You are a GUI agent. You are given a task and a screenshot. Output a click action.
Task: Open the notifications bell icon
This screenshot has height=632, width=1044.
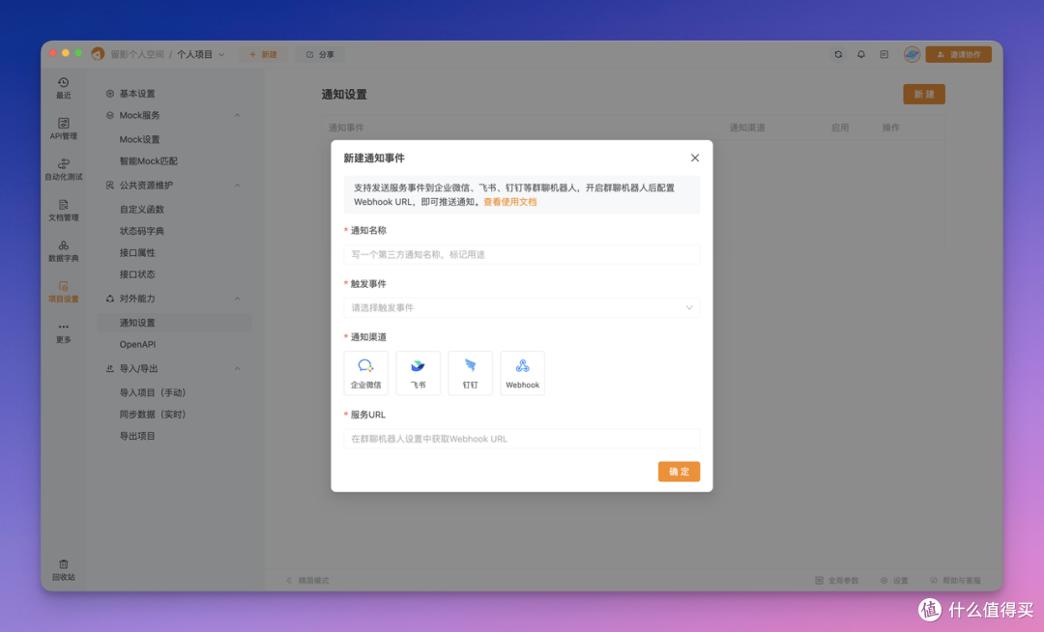[x=861, y=54]
